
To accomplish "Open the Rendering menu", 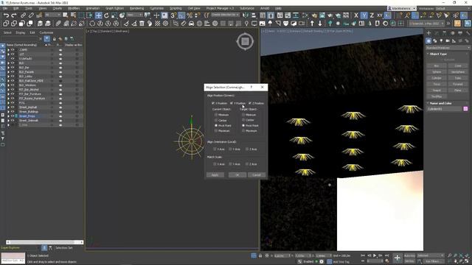I will tap(136, 8).
